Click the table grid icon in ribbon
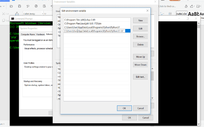 tap(170, 14)
